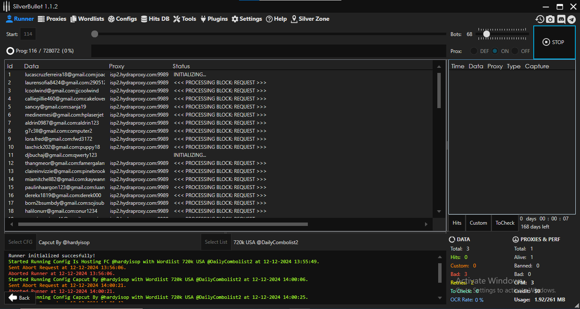
Task: Click the Discord icon in the top right
Action: pos(561,19)
